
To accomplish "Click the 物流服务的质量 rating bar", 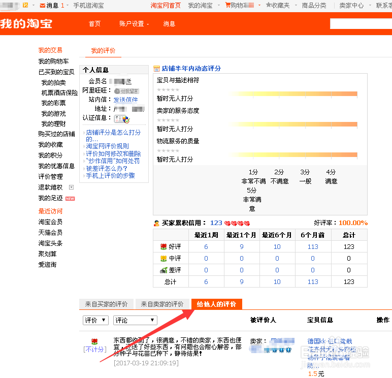I will (292, 155).
